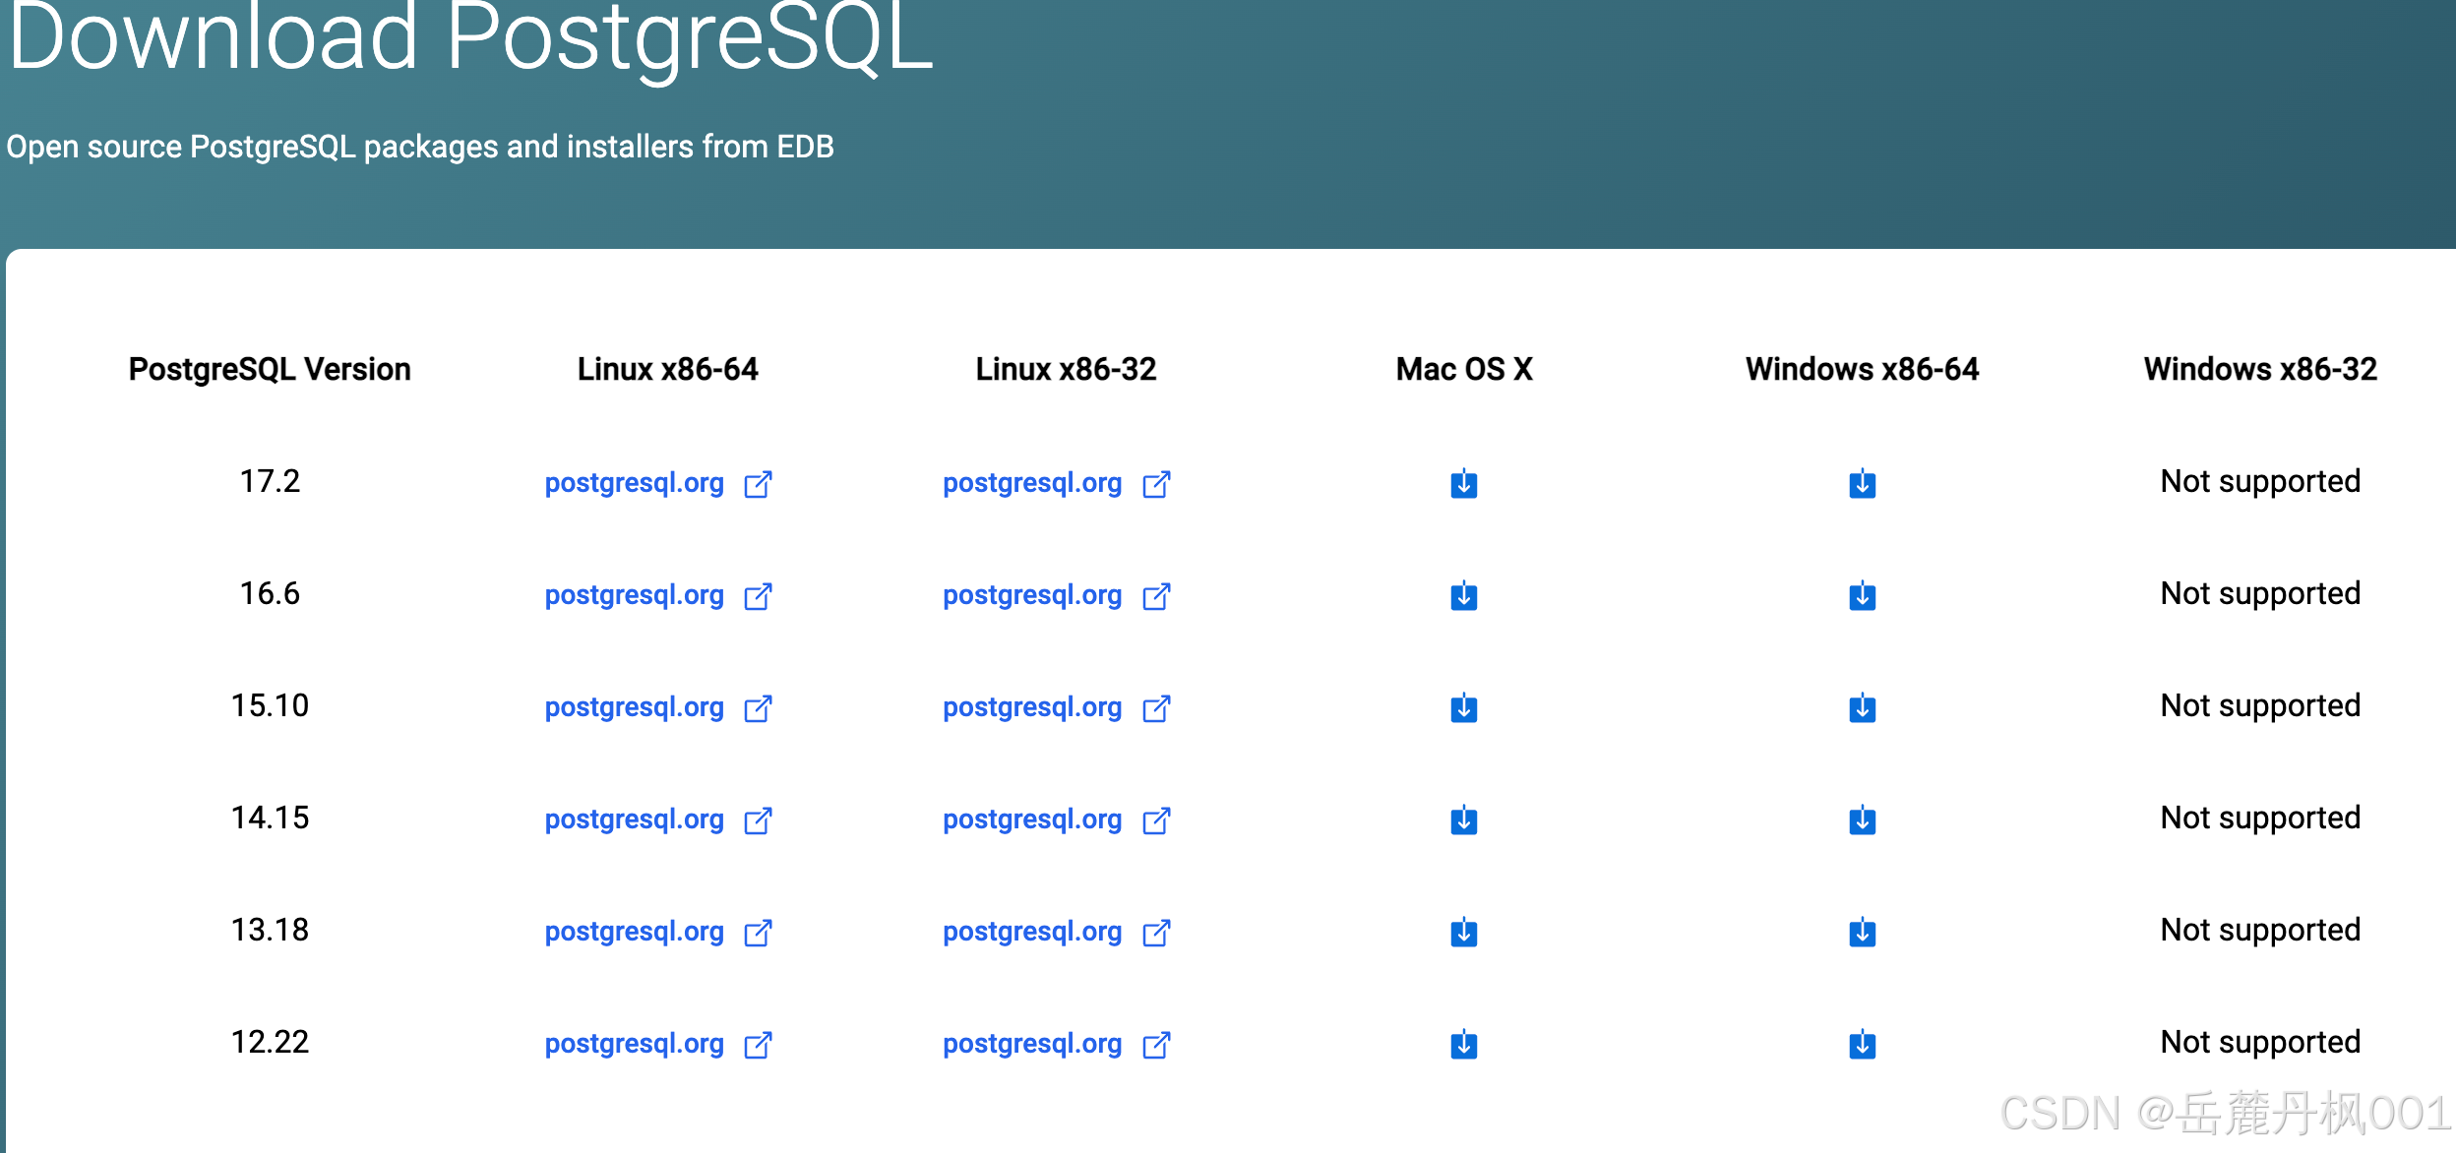Download PostgreSQL 13.18 for Mac OS X
The image size is (2456, 1153).
click(1464, 932)
